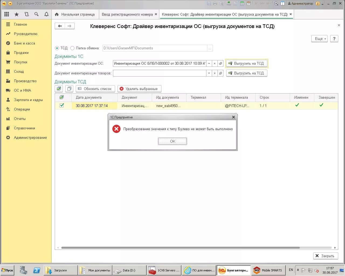Viewport: 345px width, 276px height.
Task: Click the get-link icon in title bar
Action: point(229,4)
